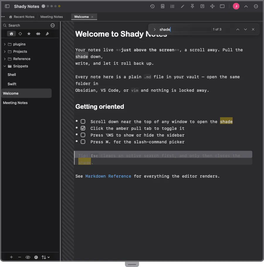Click the vertical center-align icon in the toolbar
The height and width of the screenshot is (267, 264).
point(212,6)
